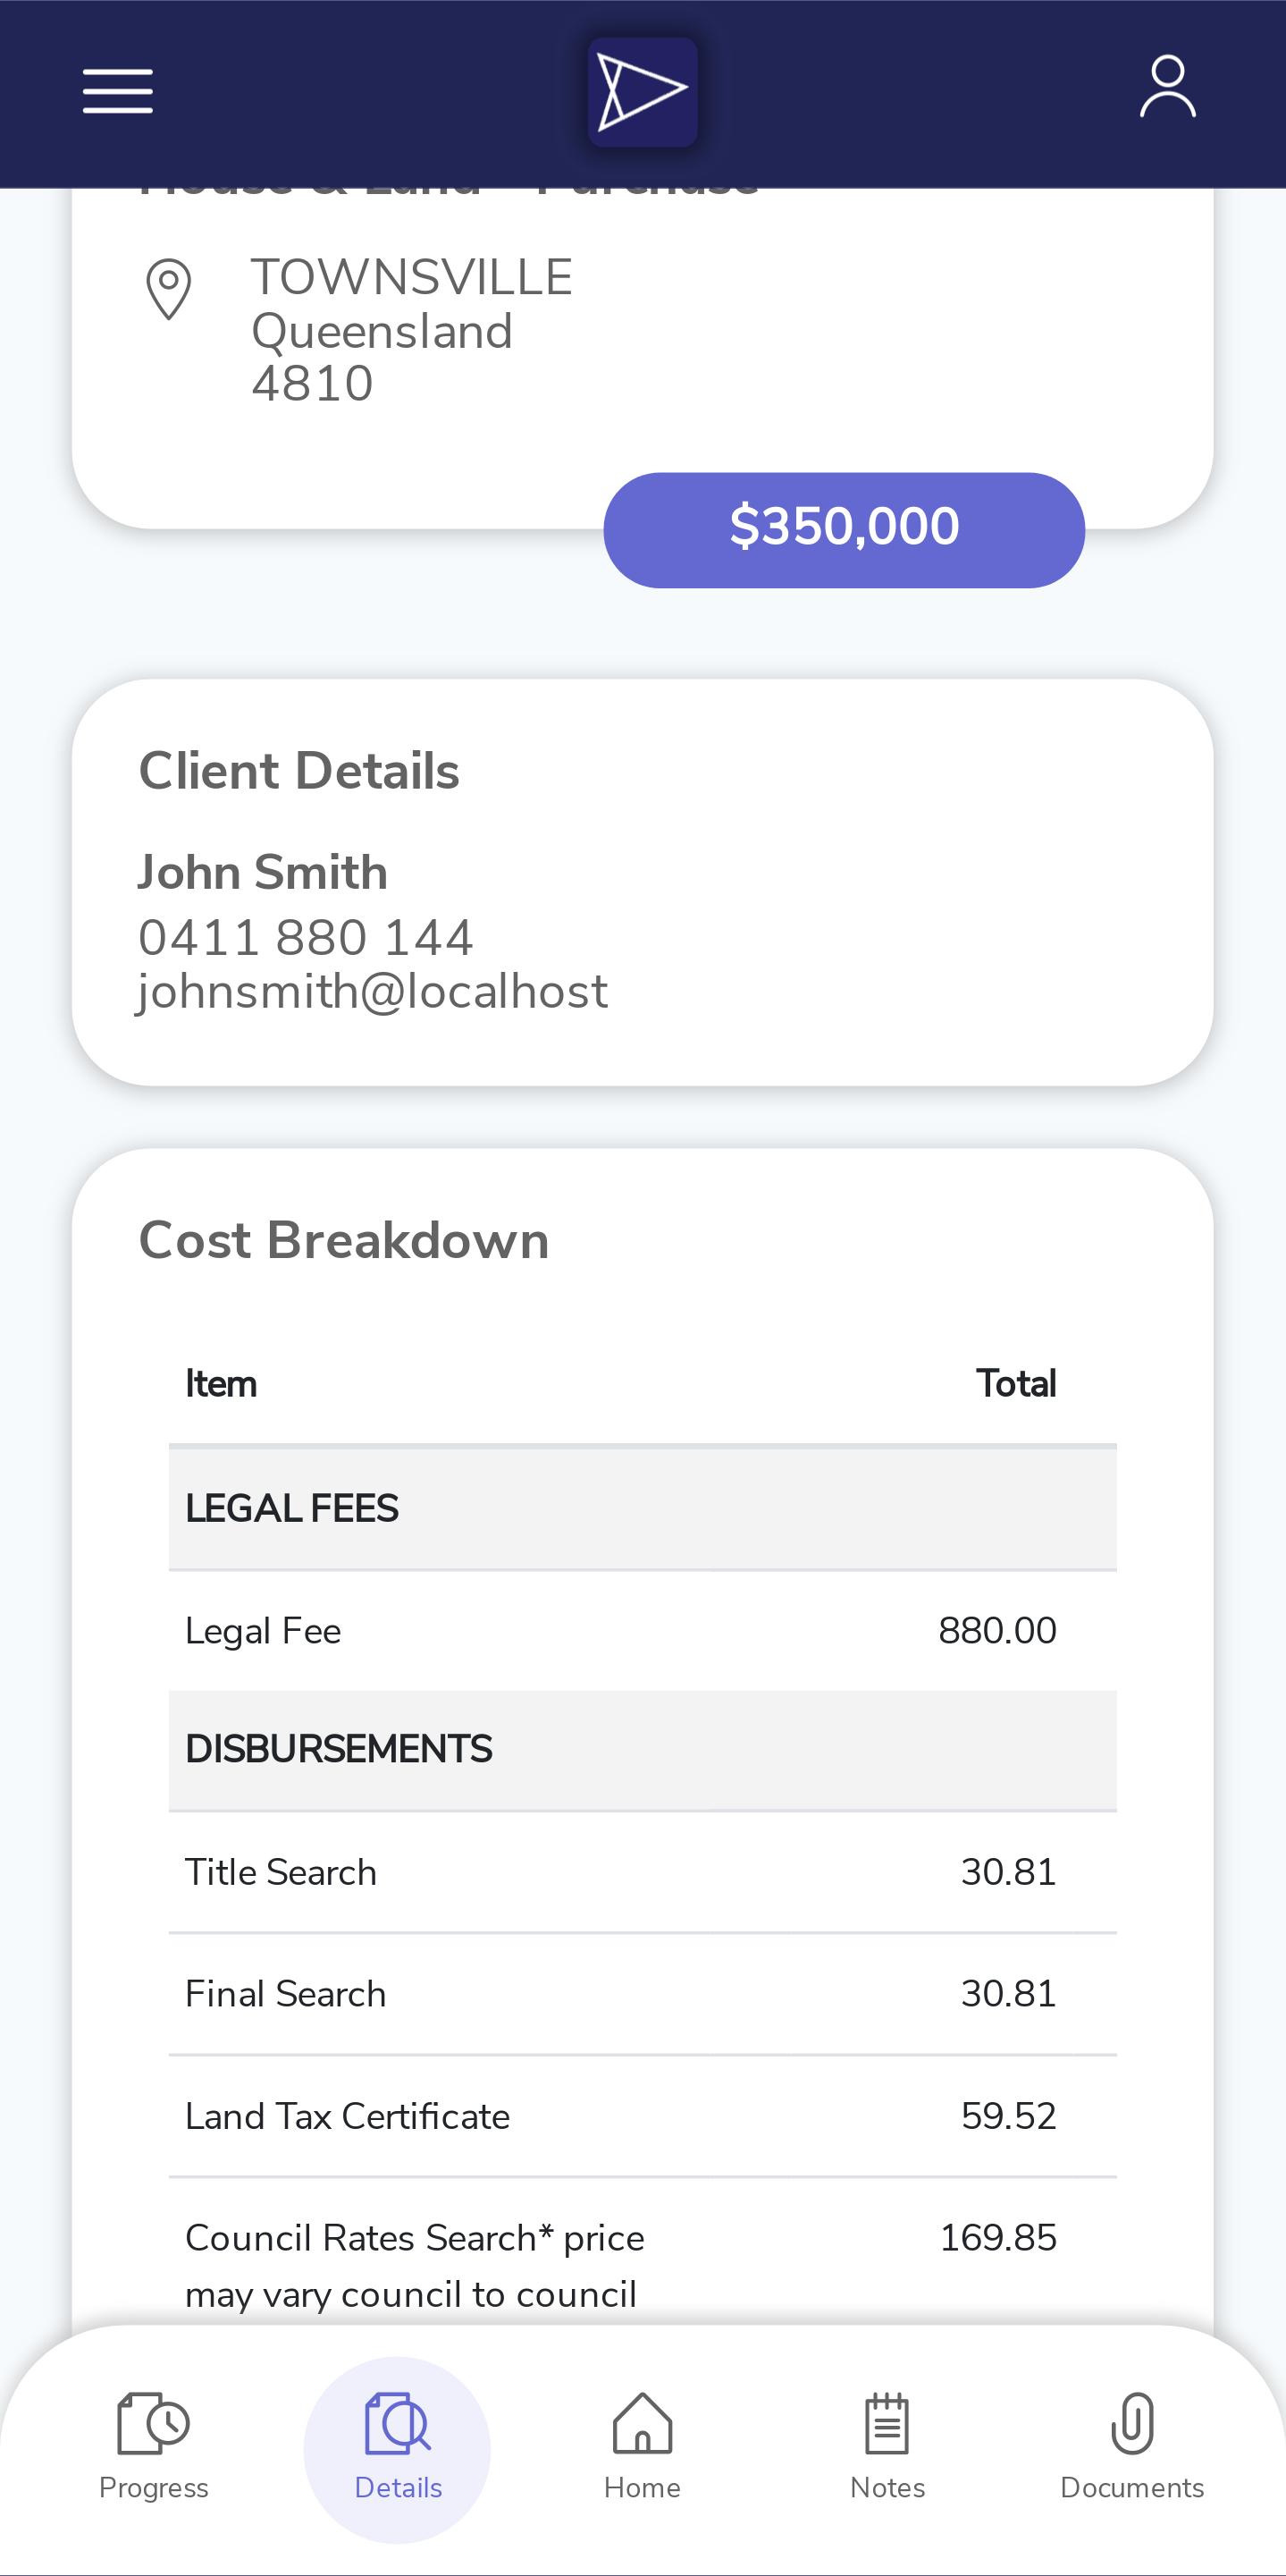The image size is (1286, 2576).
Task: Tap the location pin icon
Action: pos(169,289)
